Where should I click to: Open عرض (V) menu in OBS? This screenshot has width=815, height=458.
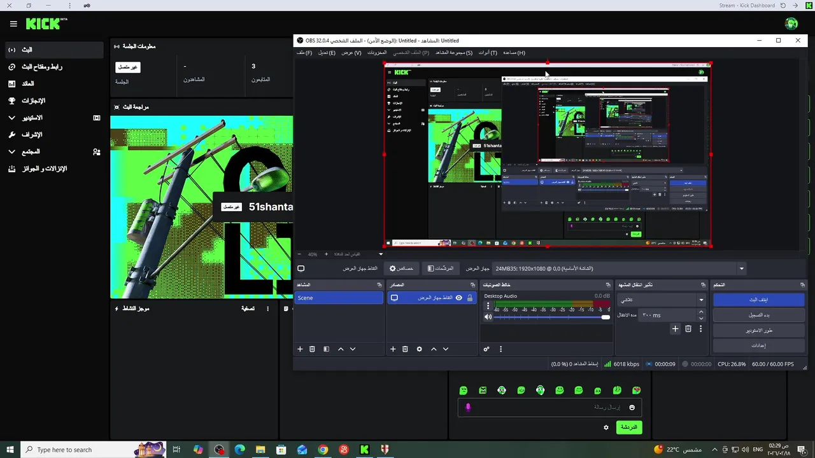351,53
